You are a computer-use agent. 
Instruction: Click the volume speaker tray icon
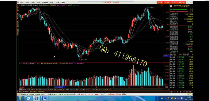pos(178,98)
